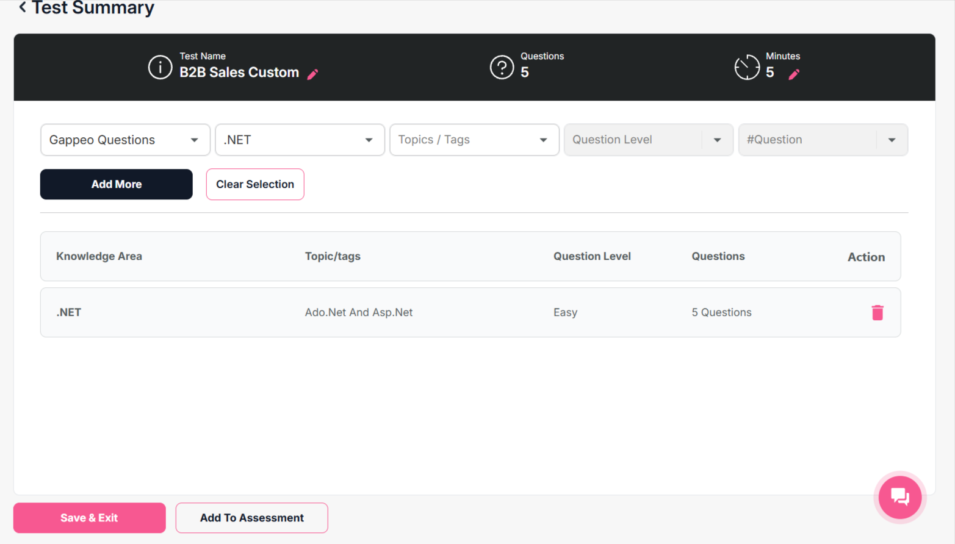Click the back arrow beside Test Summary
The height and width of the screenshot is (544, 955).
[23, 7]
